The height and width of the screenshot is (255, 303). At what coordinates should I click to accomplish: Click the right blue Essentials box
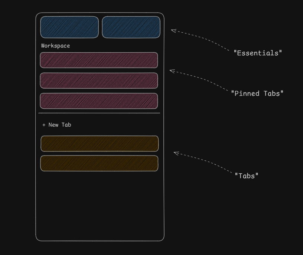tap(131, 27)
